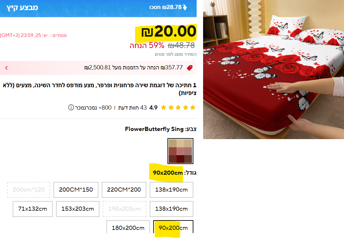Open the 43 reviews link
Screen dimensions: 344x238
click(x=132, y=108)
